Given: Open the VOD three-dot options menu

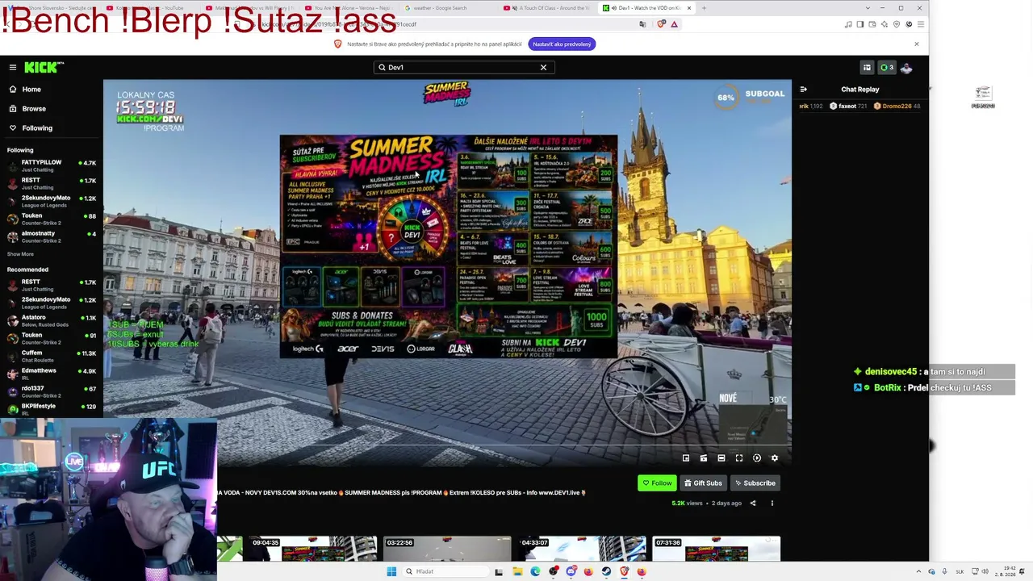Looking at the screenshot, I should pos(772,504).
